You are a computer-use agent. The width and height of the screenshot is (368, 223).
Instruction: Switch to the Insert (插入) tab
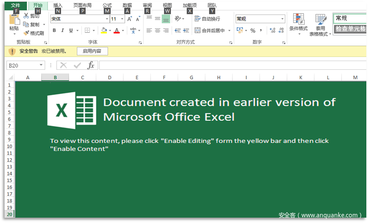[58, 5]
